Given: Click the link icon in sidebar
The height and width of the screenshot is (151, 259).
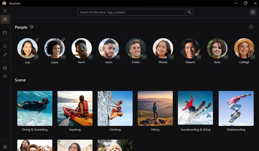Looking at the screenshot, I should (5, 54).
